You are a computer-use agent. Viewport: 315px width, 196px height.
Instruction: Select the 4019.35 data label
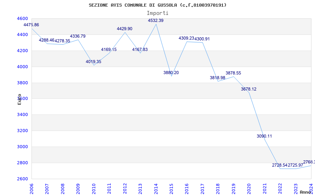[94, 62]
